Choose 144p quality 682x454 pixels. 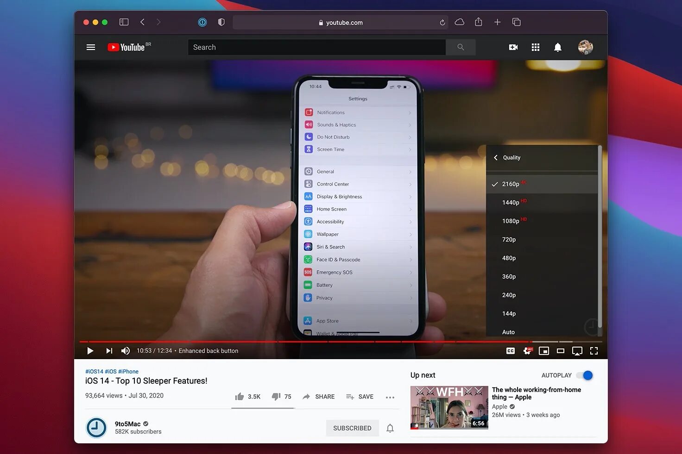click(x=542, y=313)
